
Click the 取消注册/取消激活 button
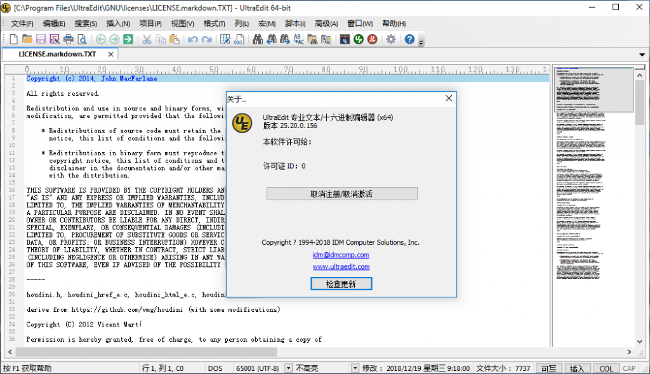tap(342, 194)
